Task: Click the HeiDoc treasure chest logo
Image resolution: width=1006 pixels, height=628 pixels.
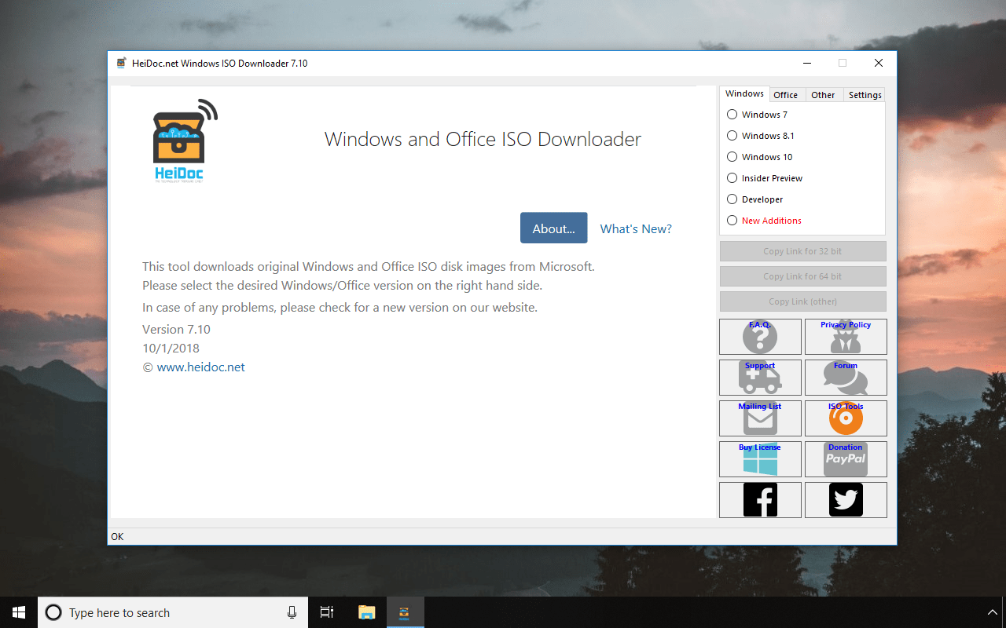Action: (185, 141)
